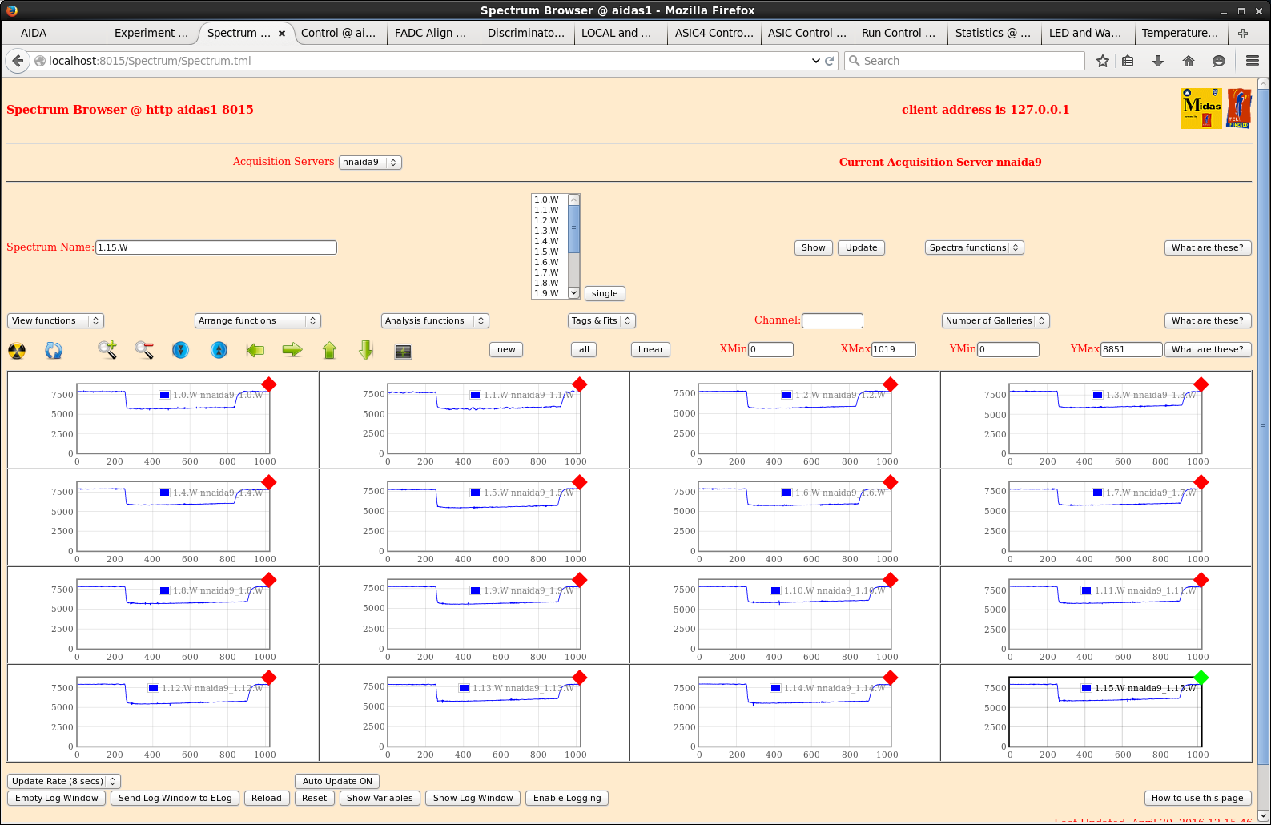Viewport: 1271px width, 825px height.
Task: Open the Number of Galleries dropdown
Action: point(995,320)
